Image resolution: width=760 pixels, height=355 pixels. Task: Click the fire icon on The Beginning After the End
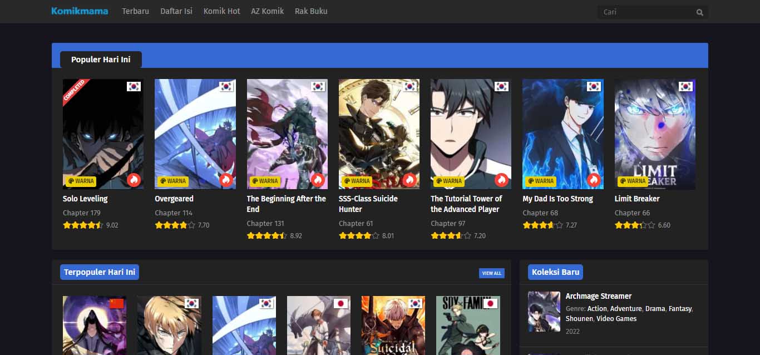click(x=317, y=181)
